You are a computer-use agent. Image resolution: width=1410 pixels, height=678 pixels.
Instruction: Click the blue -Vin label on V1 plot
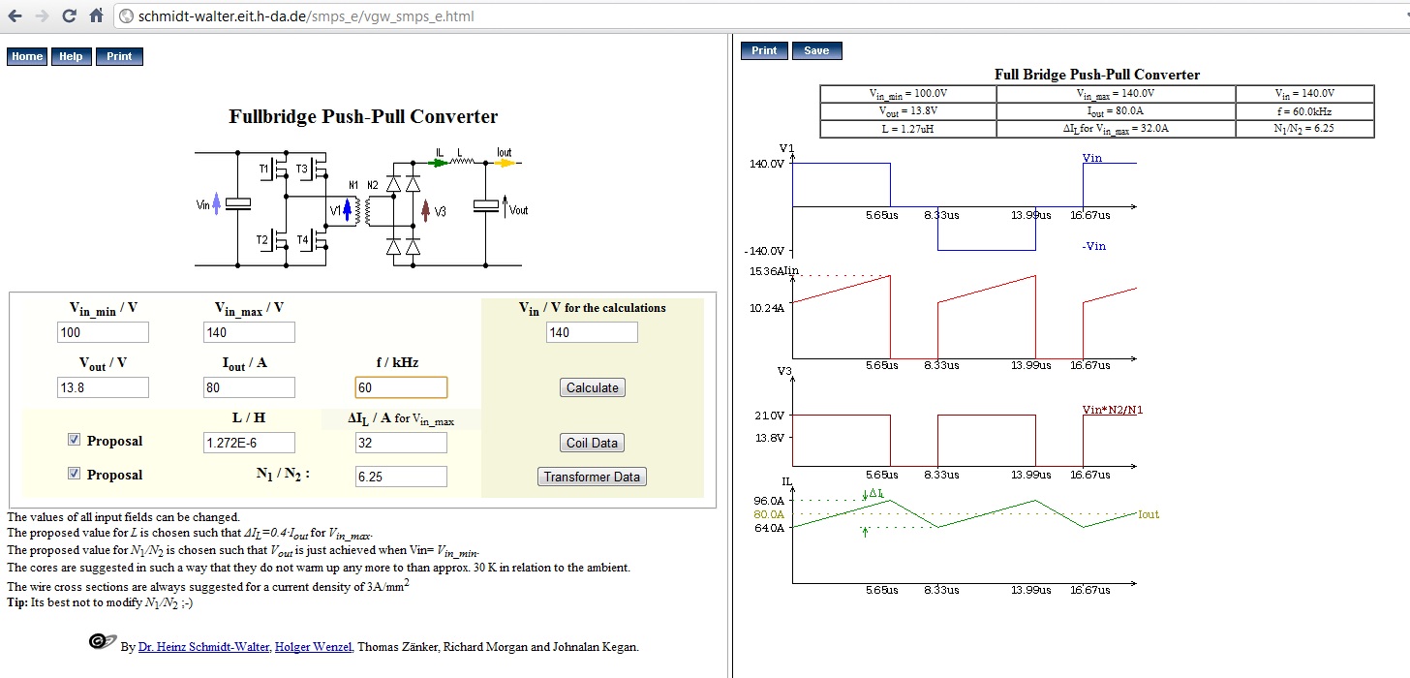1093,246
